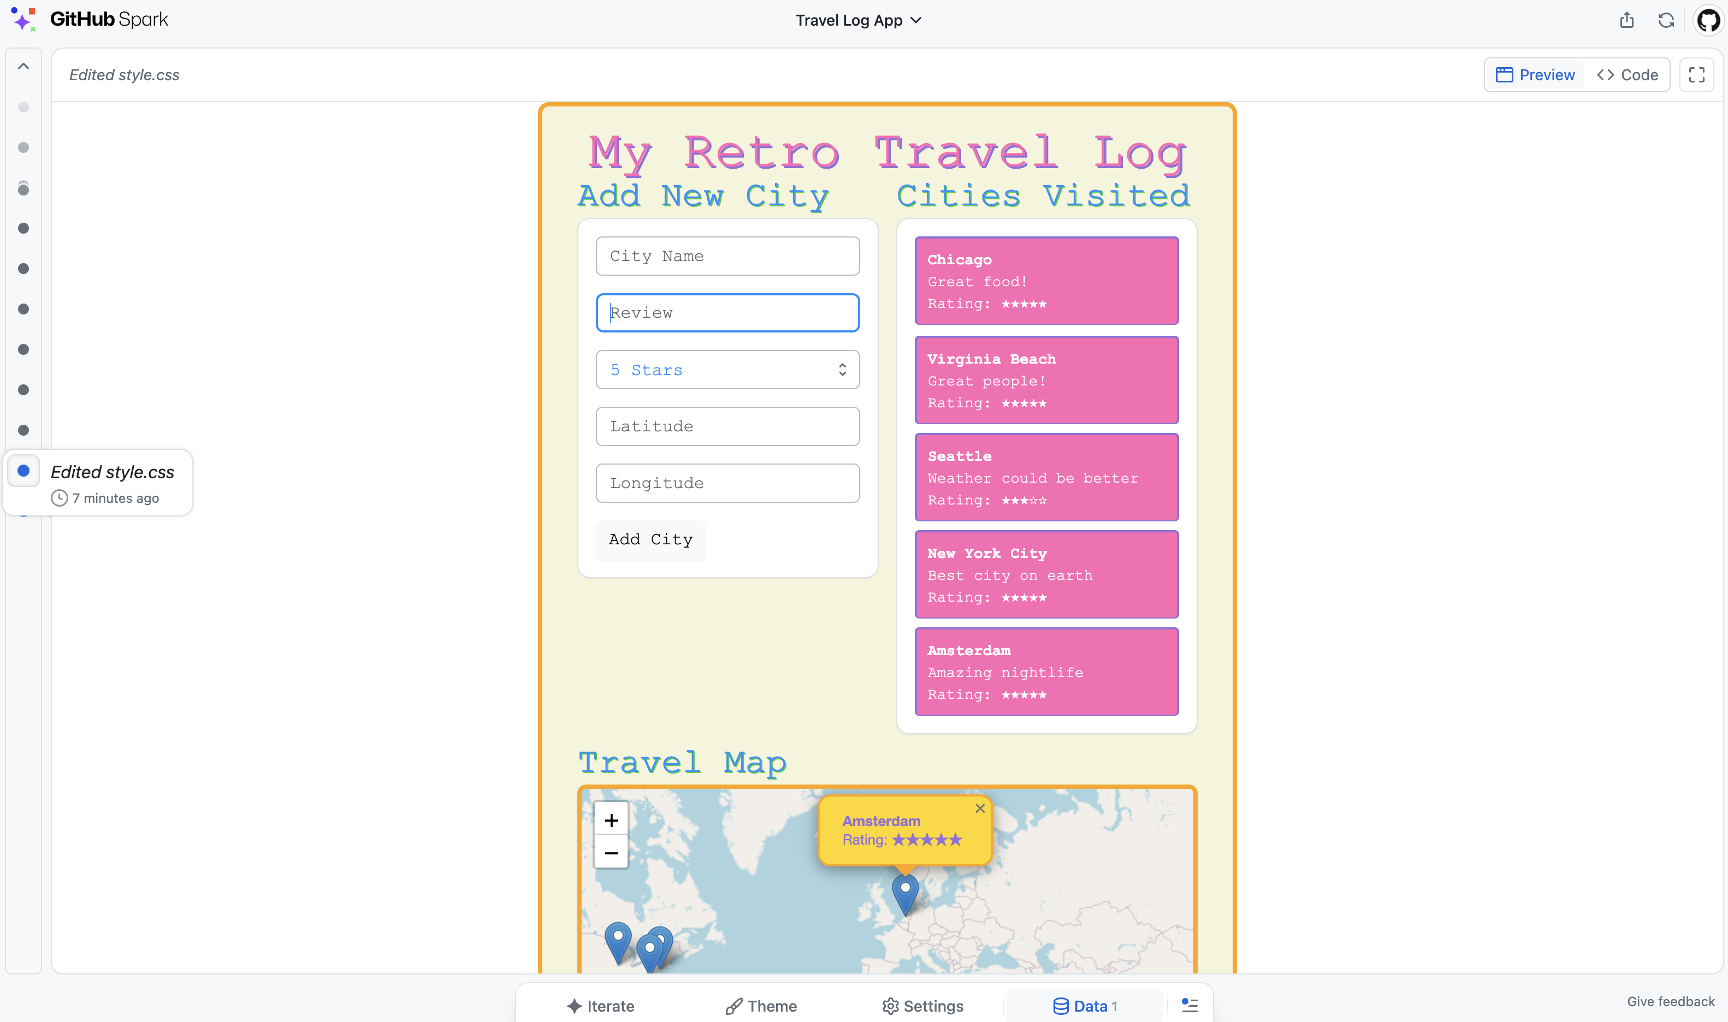Click 'Amsterdam' title in the map popup
1728x1022 pixels.
[881, 821]
